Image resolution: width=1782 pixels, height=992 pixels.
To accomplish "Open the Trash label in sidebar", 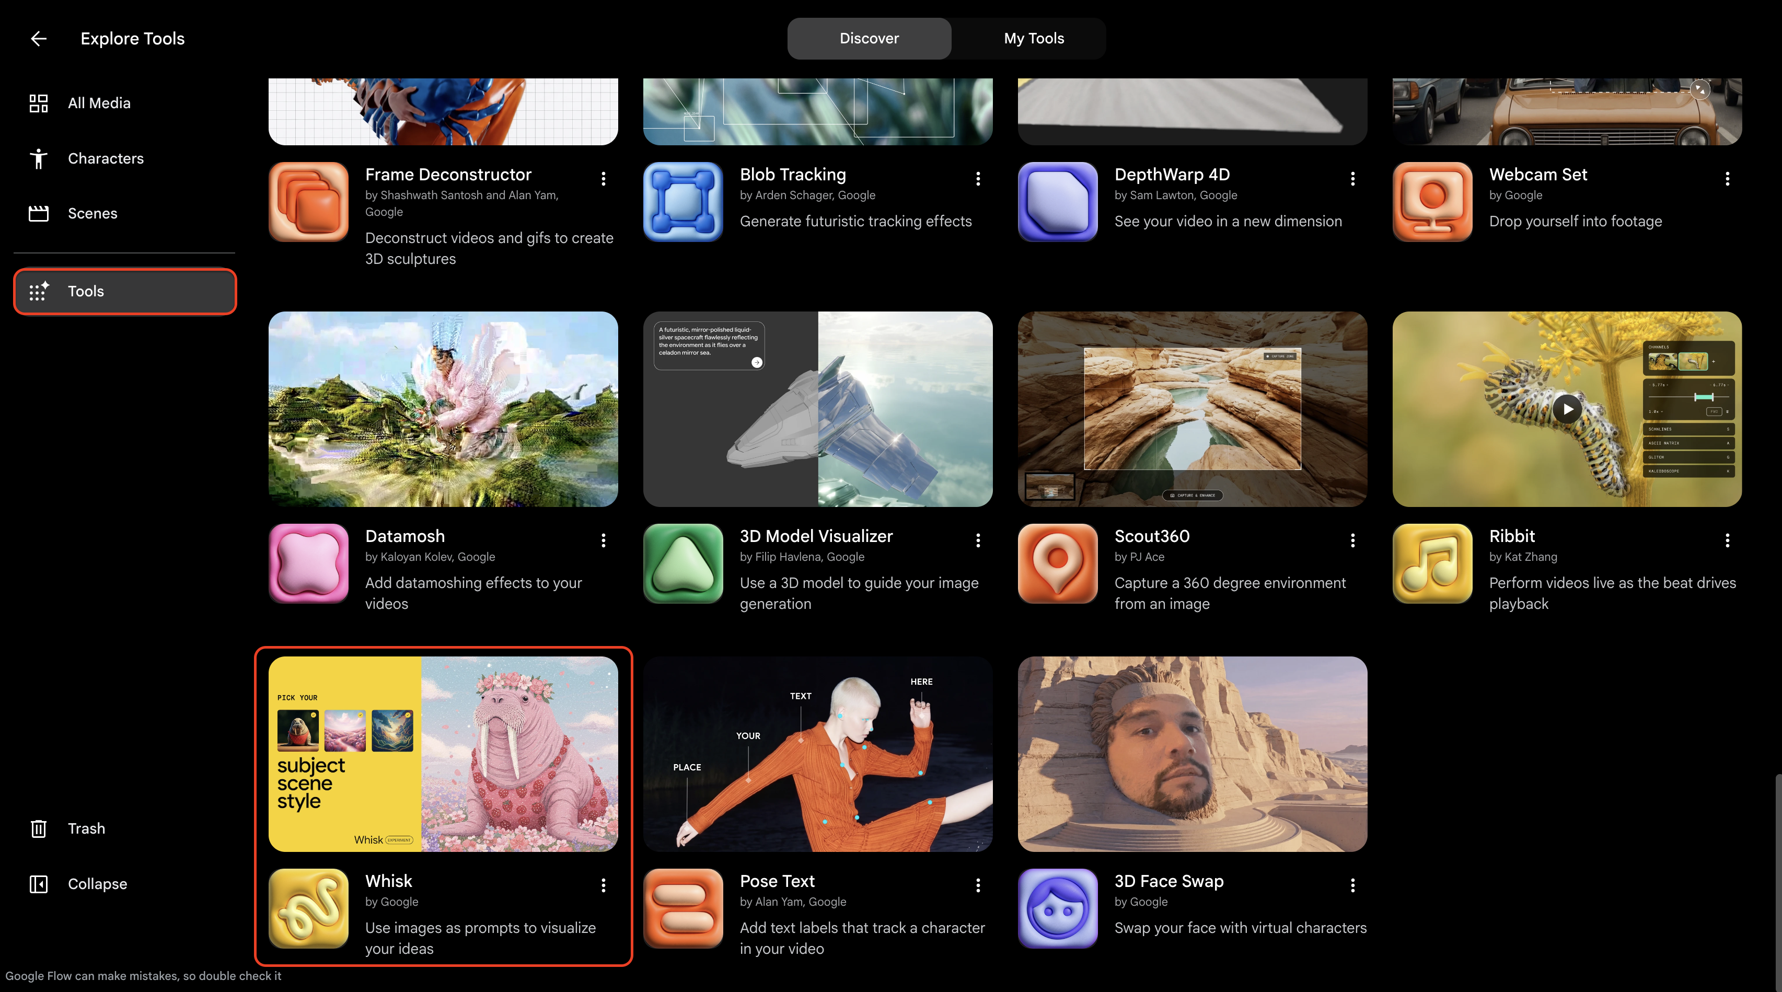I will point(86,828).
